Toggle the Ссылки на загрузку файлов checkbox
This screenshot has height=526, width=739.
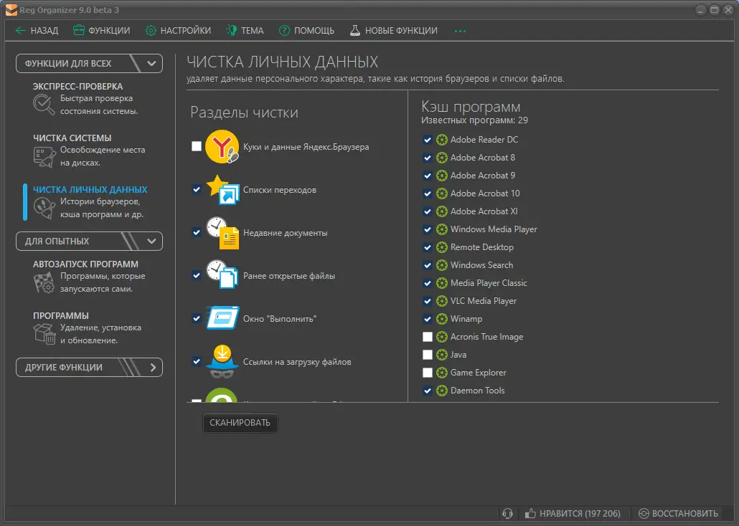tap(197, 361)
